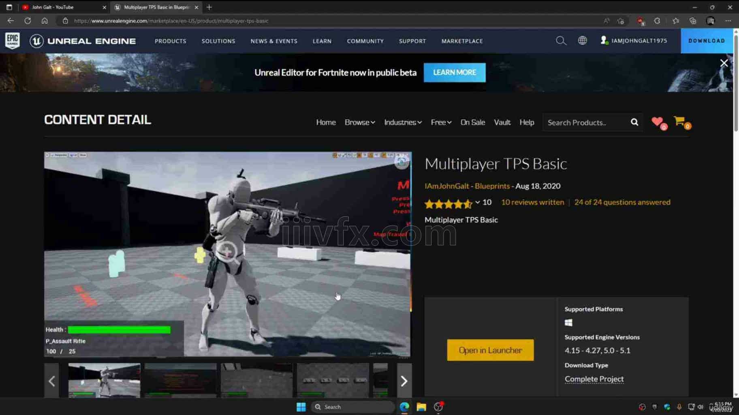Click the volume icon in system tray
This screenshot has width=739, height=415.
tap(701, 407)
